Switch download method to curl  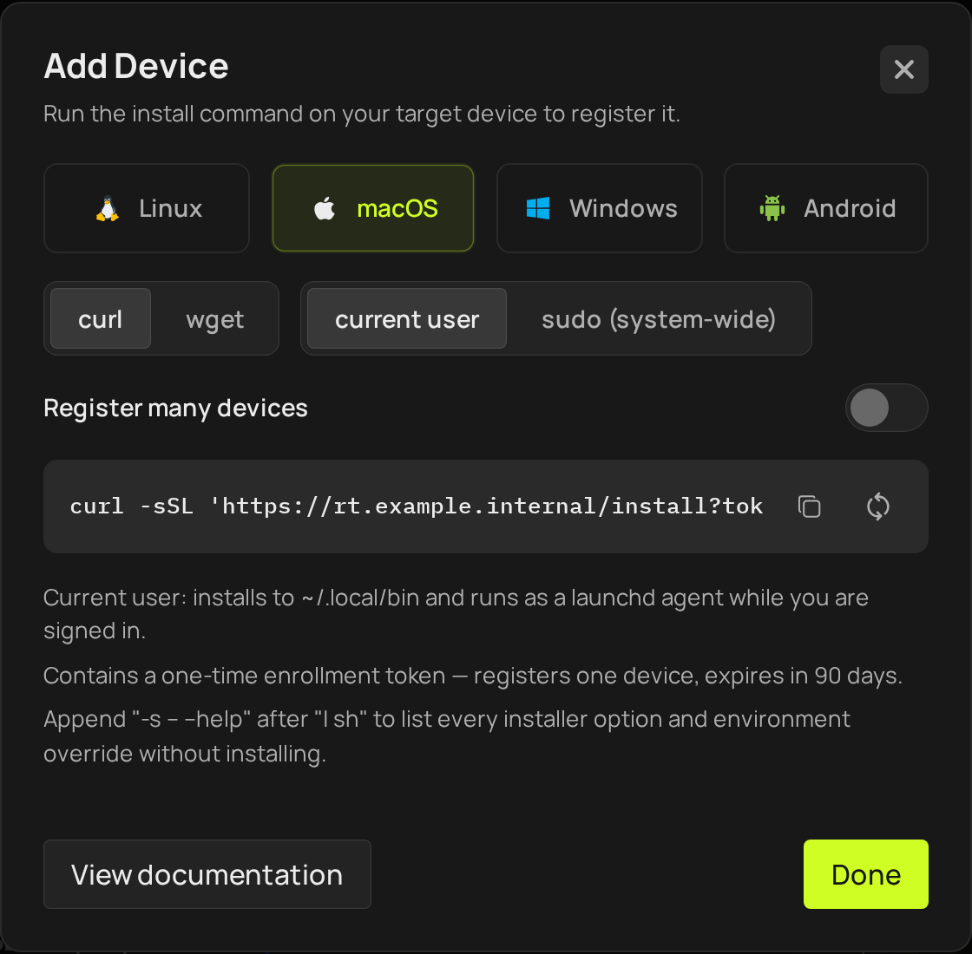[101, 319]
